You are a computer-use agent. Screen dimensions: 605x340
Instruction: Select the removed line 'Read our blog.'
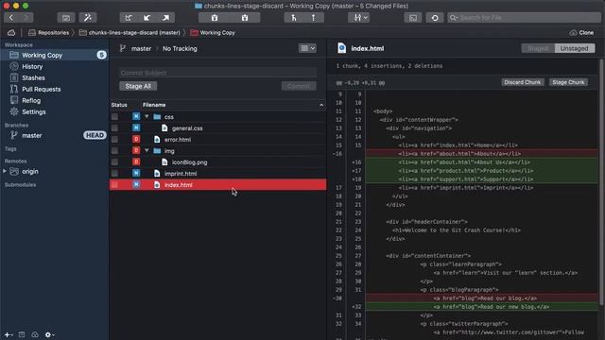coord(482,298)
